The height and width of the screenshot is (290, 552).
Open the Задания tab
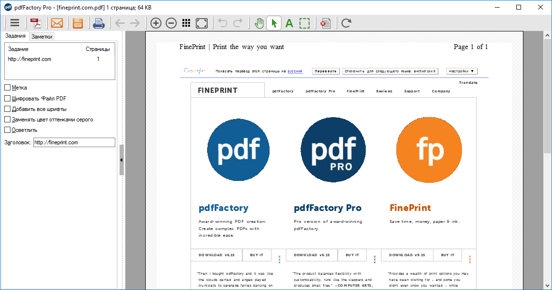(x=15, y=36)
